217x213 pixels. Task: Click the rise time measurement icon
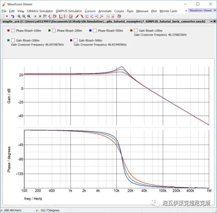point(77,16)
